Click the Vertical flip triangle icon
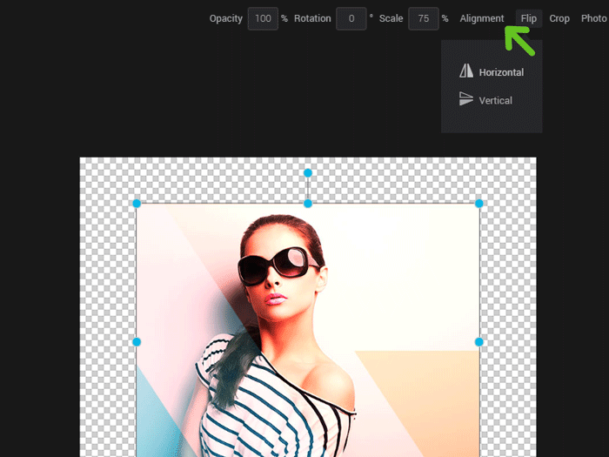 click(466, 99)
